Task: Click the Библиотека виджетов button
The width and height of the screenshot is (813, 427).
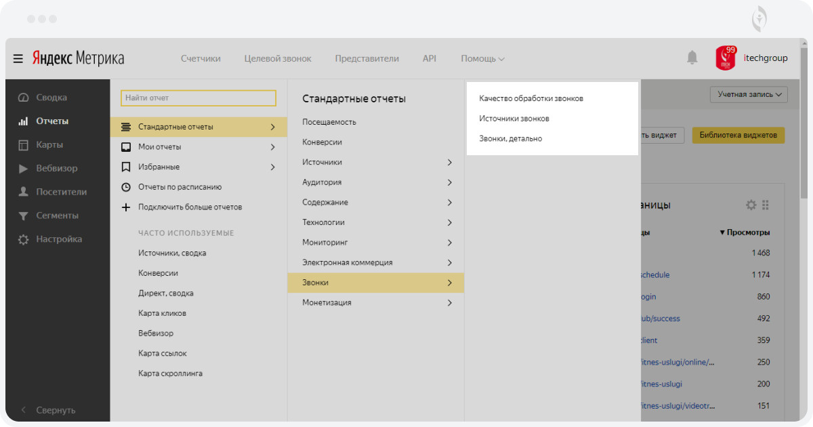Action: [738, 135]
